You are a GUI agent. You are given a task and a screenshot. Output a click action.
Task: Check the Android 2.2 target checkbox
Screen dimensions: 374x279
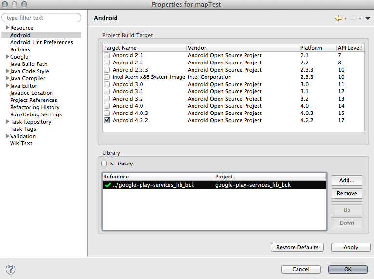pos(107,63)
